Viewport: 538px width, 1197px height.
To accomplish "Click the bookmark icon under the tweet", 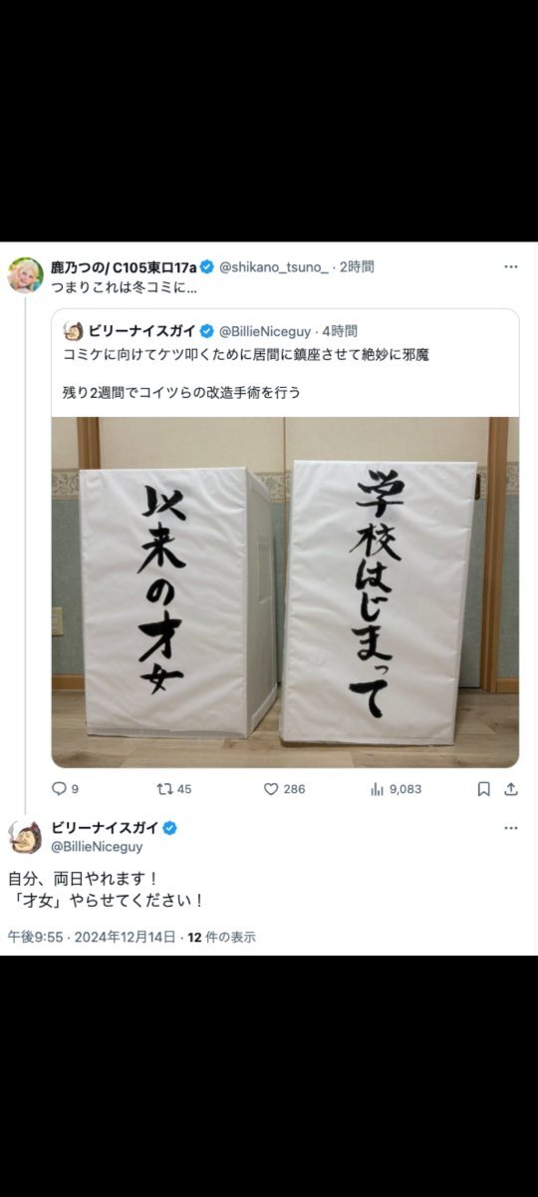I will pos(483,788).
